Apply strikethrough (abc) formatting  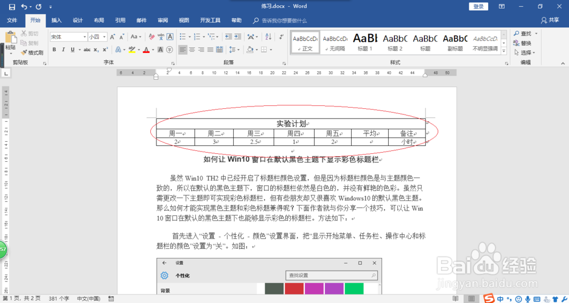(87, 50)
